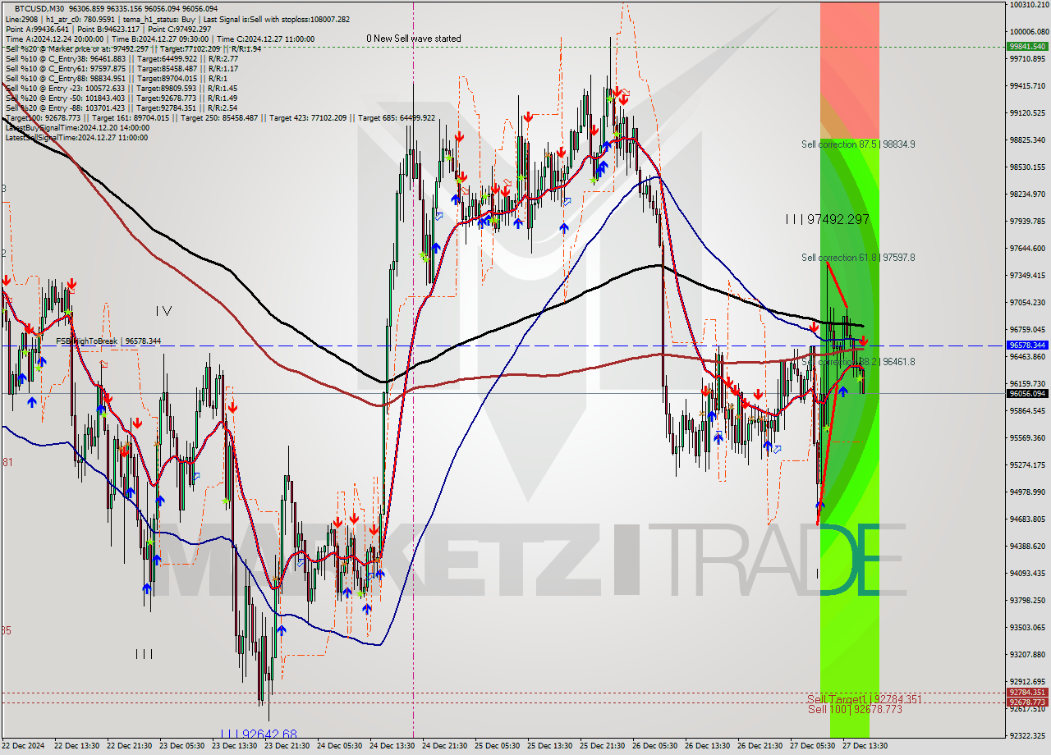1051x755 pixels.
Task: Click the '26 Dec 13:30' time axis label
Action: tap(708, 746)
